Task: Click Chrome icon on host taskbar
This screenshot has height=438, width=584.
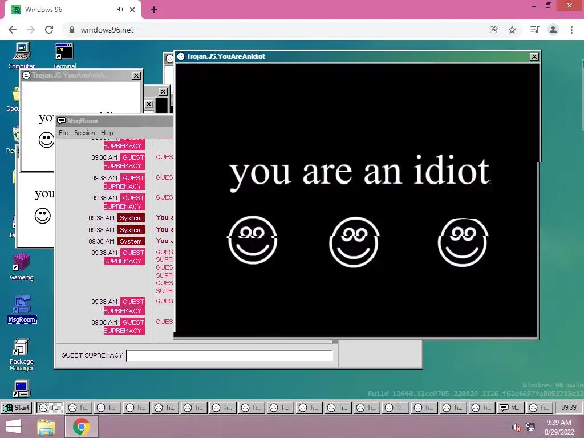Action: (x=81, y=427)
